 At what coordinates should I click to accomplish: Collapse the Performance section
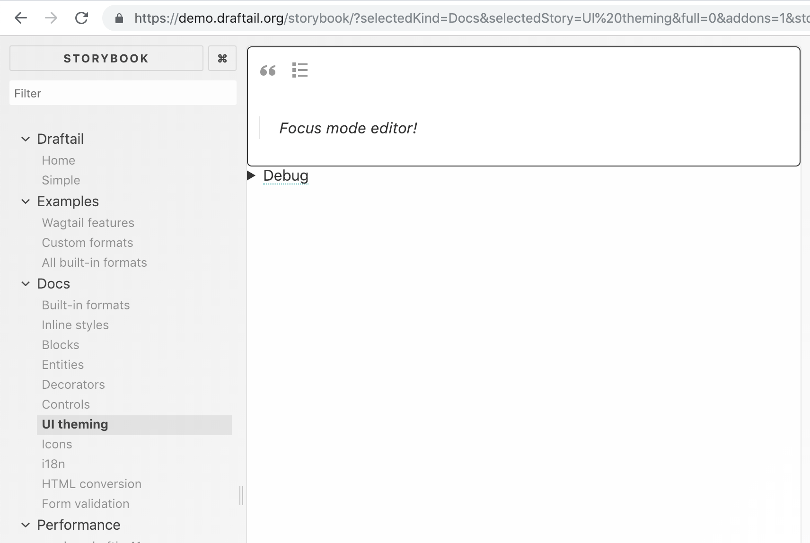(x=25, y=525)
